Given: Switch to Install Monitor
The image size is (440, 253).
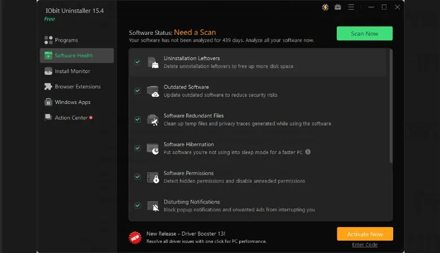Looking at the screenshot, I should (77, 71).
